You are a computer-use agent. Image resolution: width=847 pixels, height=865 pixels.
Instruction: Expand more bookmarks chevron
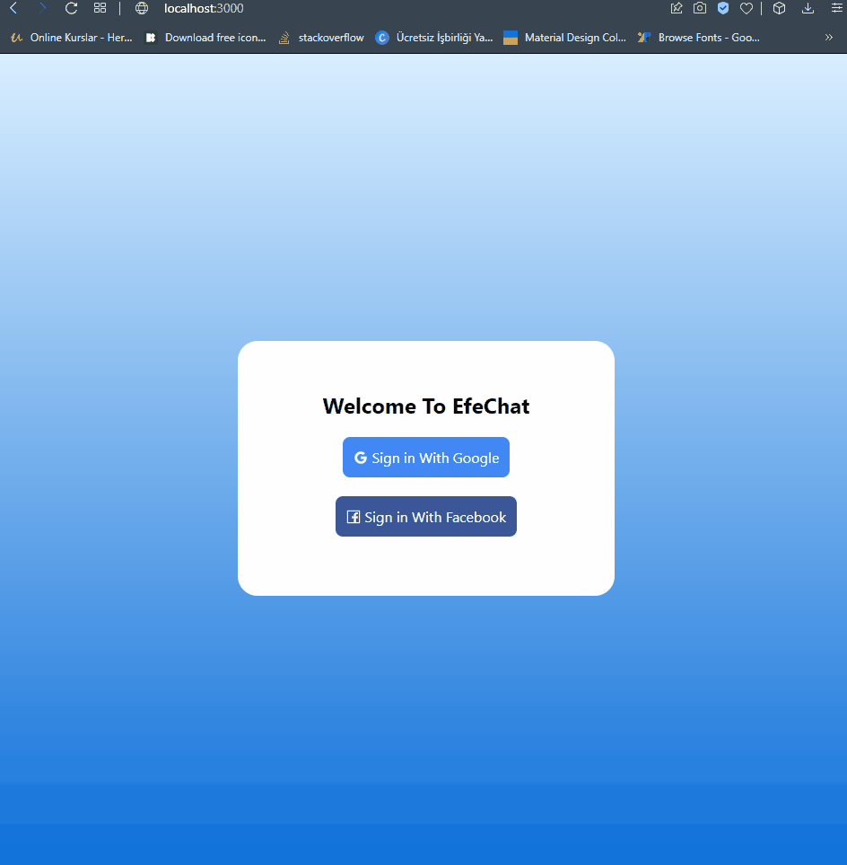point(829,38)
